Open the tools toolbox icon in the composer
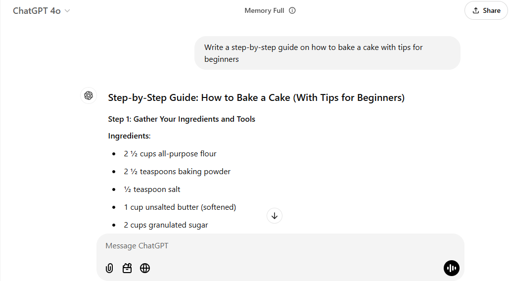Screen dimensions: 509x281 pos(127,268)
